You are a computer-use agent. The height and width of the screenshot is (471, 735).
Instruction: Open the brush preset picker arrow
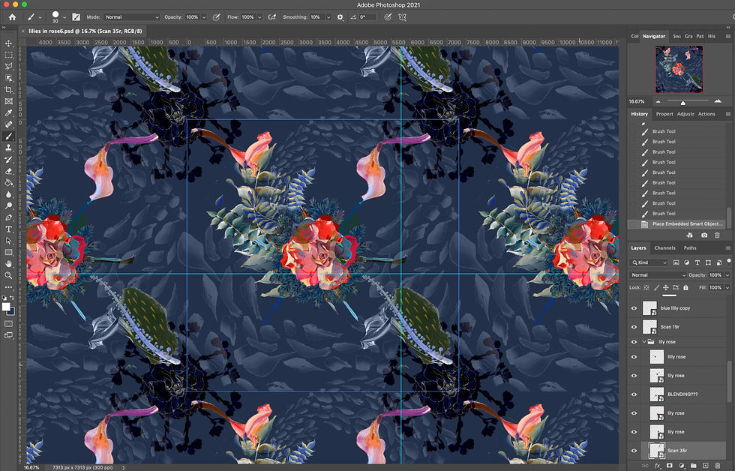click(x=64, y=17)
